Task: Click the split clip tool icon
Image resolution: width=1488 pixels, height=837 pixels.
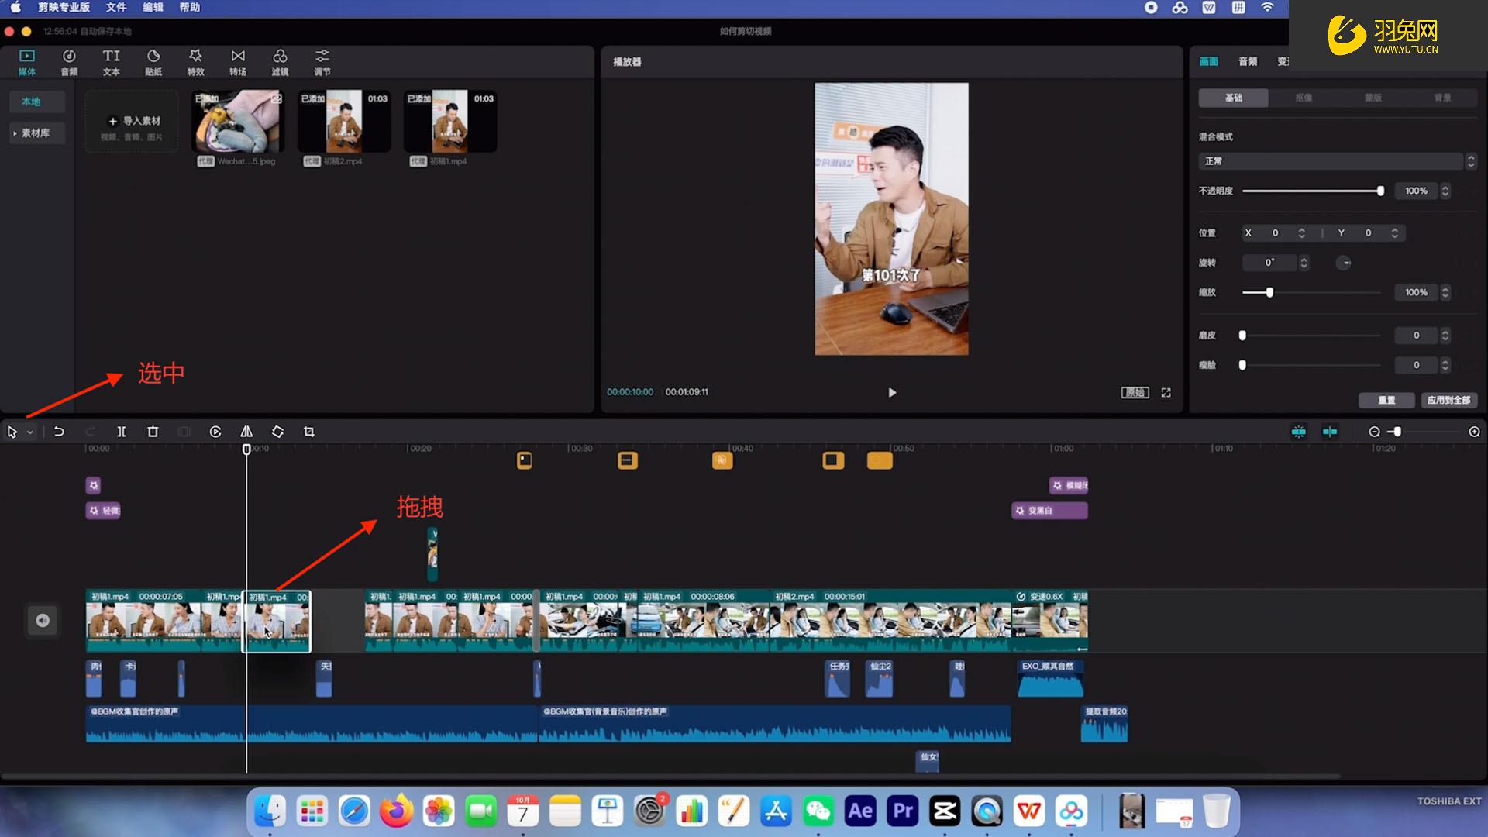Action: point(122,432)
